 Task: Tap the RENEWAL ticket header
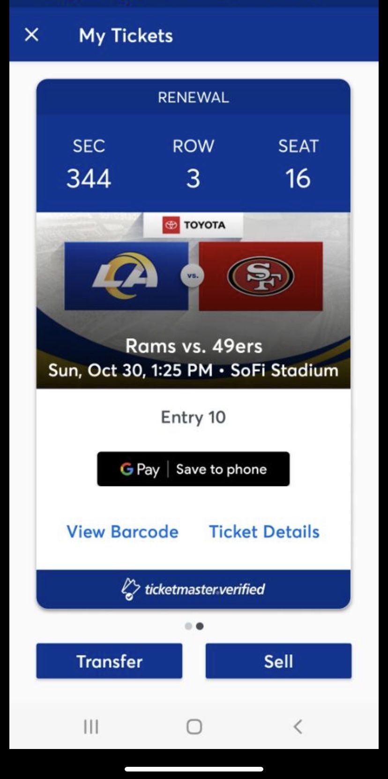193,97
